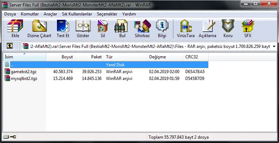This screenshot has width=279, height=143.
Task: Click CRC32 value D65A78A5
Action: point(195,71)
